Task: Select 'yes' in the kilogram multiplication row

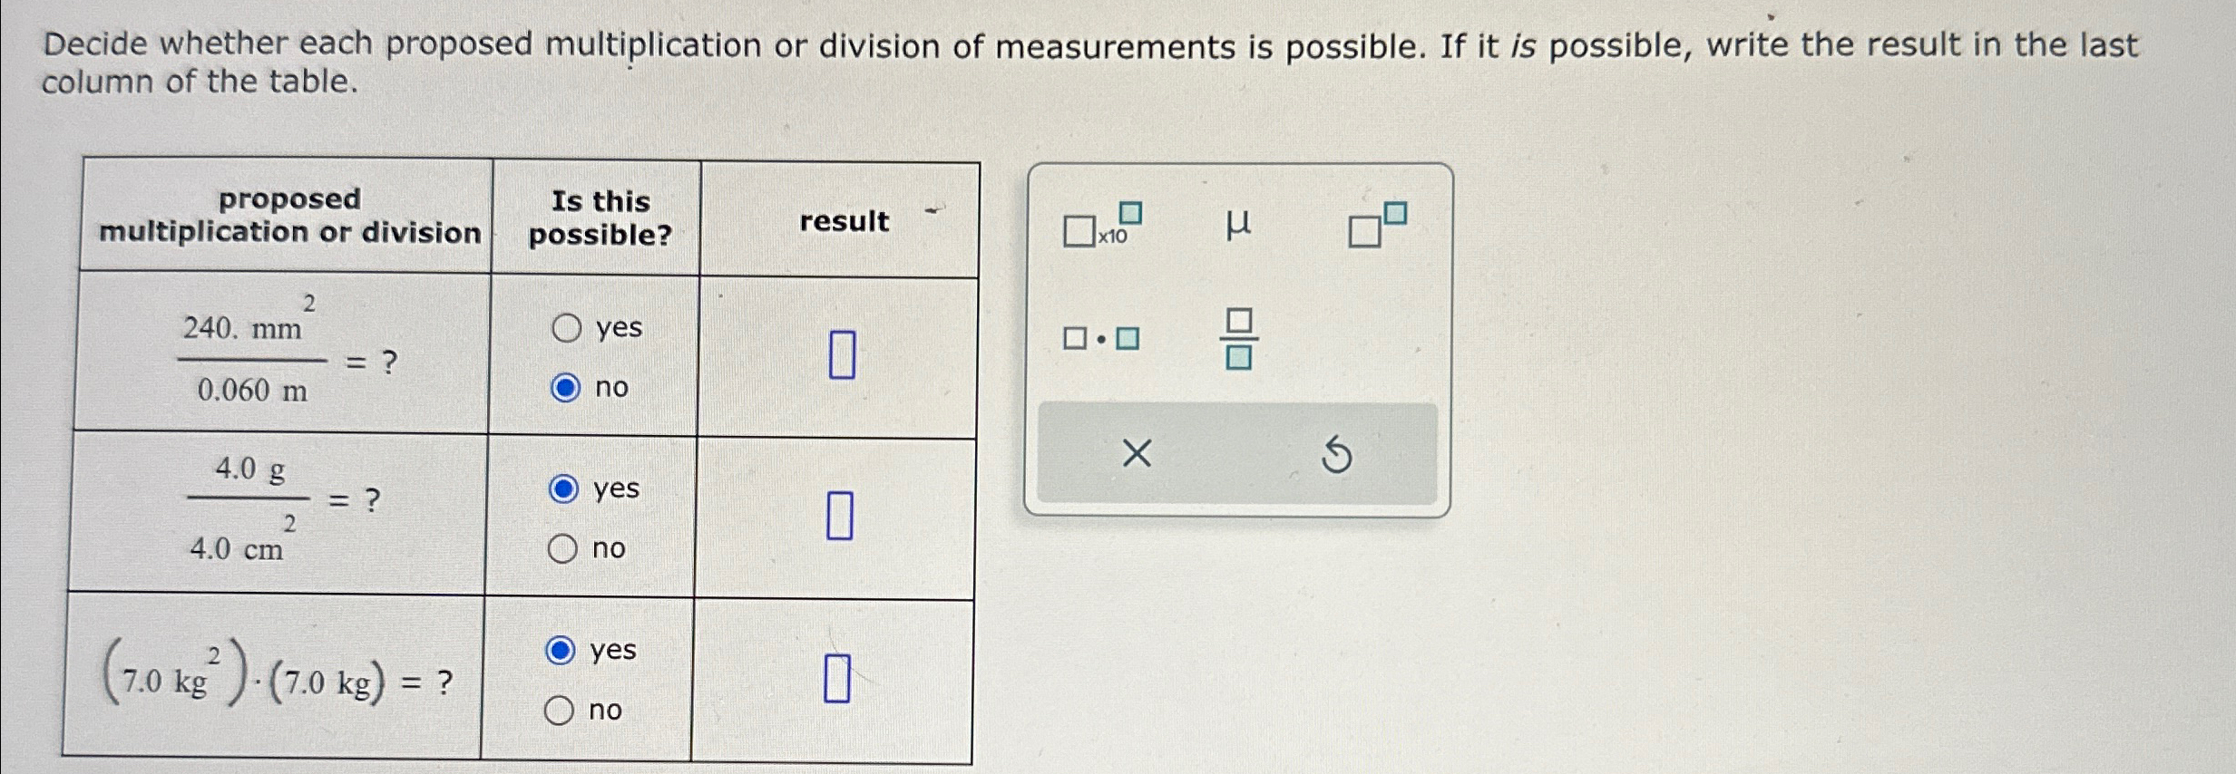Action: pyautogui.click(x=563, y=649)
